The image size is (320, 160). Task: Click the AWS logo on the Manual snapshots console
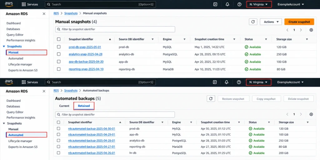(9, 4)
